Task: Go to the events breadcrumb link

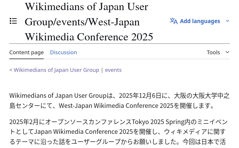Action: (x=113, y=70)
